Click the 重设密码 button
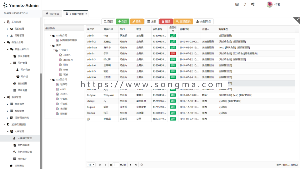Image resolution: width=300 pixels, height=169 pixels. tap(183, 22)
